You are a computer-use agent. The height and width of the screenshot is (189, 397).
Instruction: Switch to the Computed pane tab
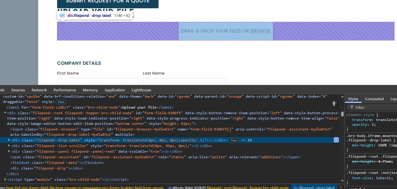(x=374, y=99)
